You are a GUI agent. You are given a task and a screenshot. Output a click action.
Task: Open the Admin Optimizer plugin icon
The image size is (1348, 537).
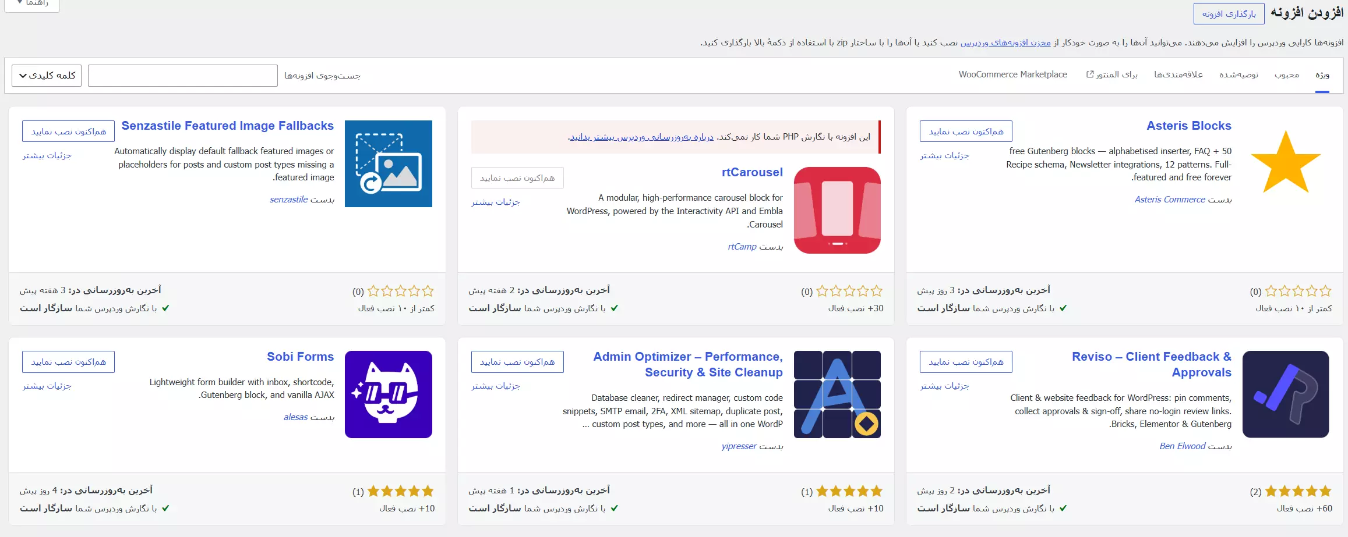pyautogui.click(x=837, y=394)
